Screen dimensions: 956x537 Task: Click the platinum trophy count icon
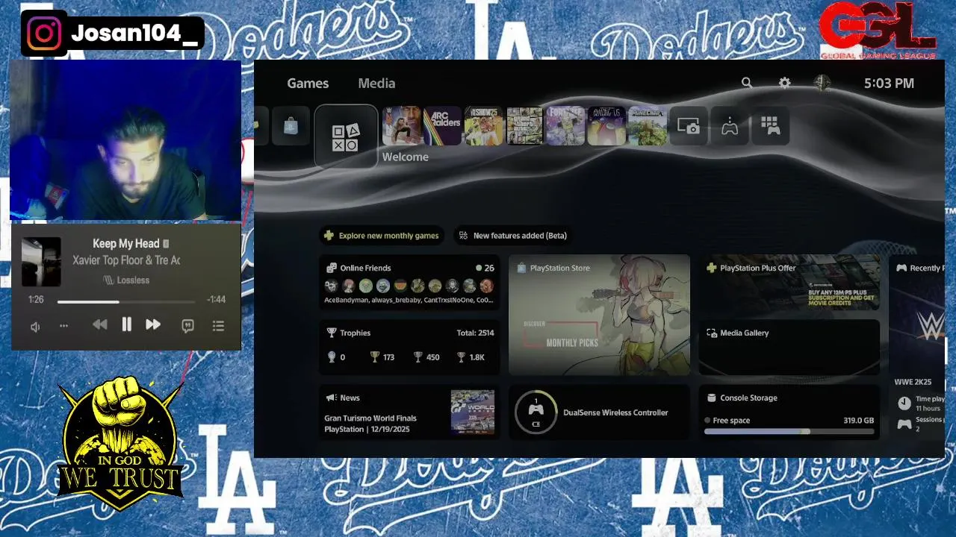point(332,357)
